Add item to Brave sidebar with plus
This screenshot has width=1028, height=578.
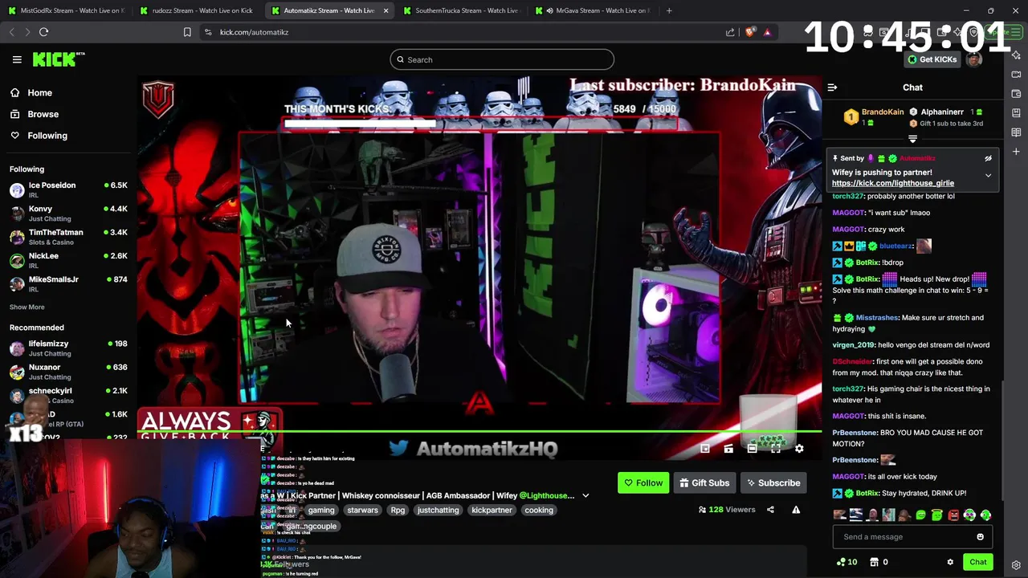pos(1016,152)
